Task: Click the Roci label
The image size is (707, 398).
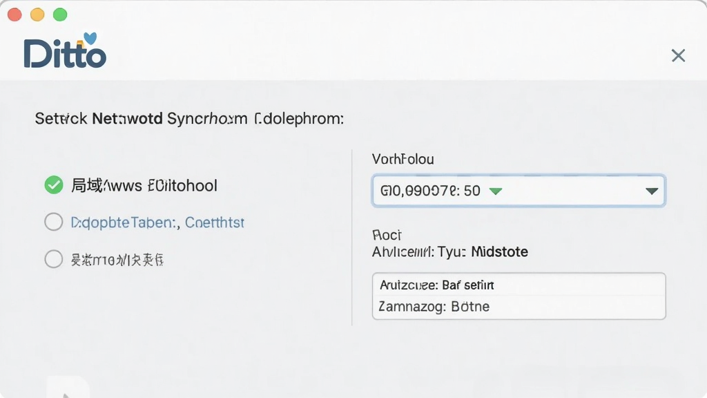Action: 387,235
